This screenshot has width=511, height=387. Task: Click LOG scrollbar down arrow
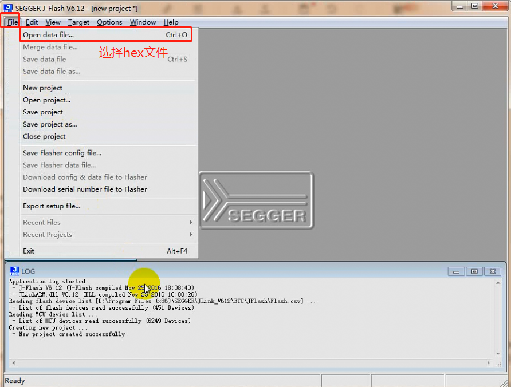click(498, 353)
